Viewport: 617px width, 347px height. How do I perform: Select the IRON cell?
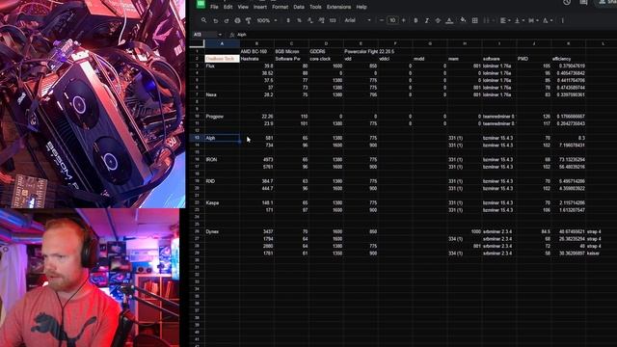point(222,159)
